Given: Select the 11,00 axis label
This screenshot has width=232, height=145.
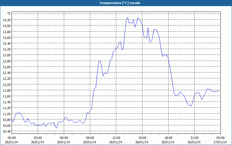Looking at the screenshot, I should coord(6,114).
